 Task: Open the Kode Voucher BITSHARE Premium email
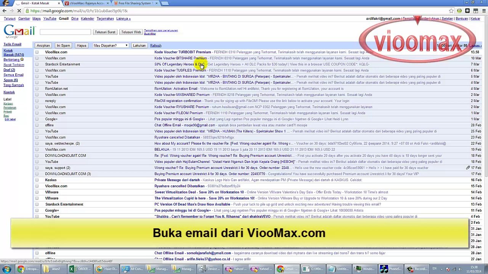coord(181,58)
